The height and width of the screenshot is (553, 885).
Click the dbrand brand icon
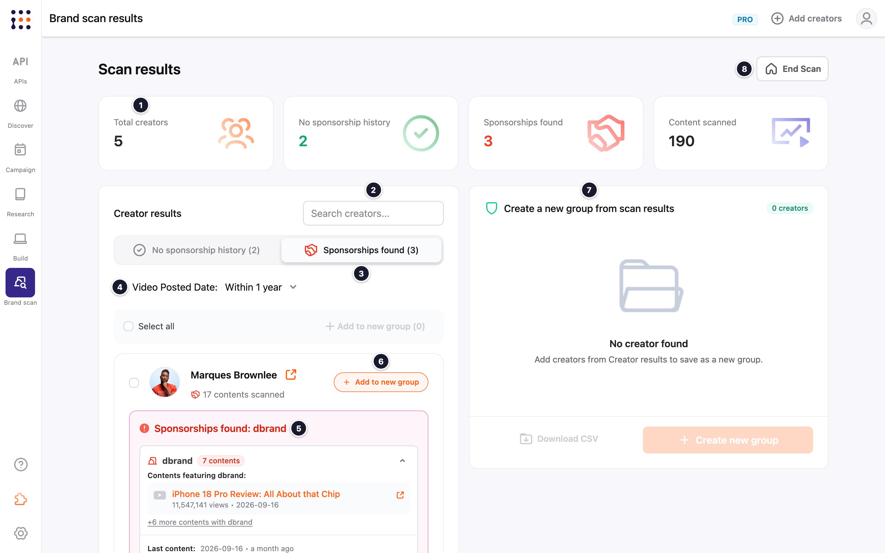point(152,461)
